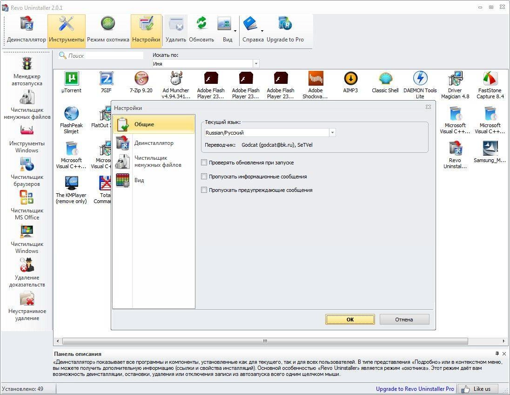This screenshot has width=510, height=395.
Task: Open Чистильщик Windows tool
Action: pos(27,239)
